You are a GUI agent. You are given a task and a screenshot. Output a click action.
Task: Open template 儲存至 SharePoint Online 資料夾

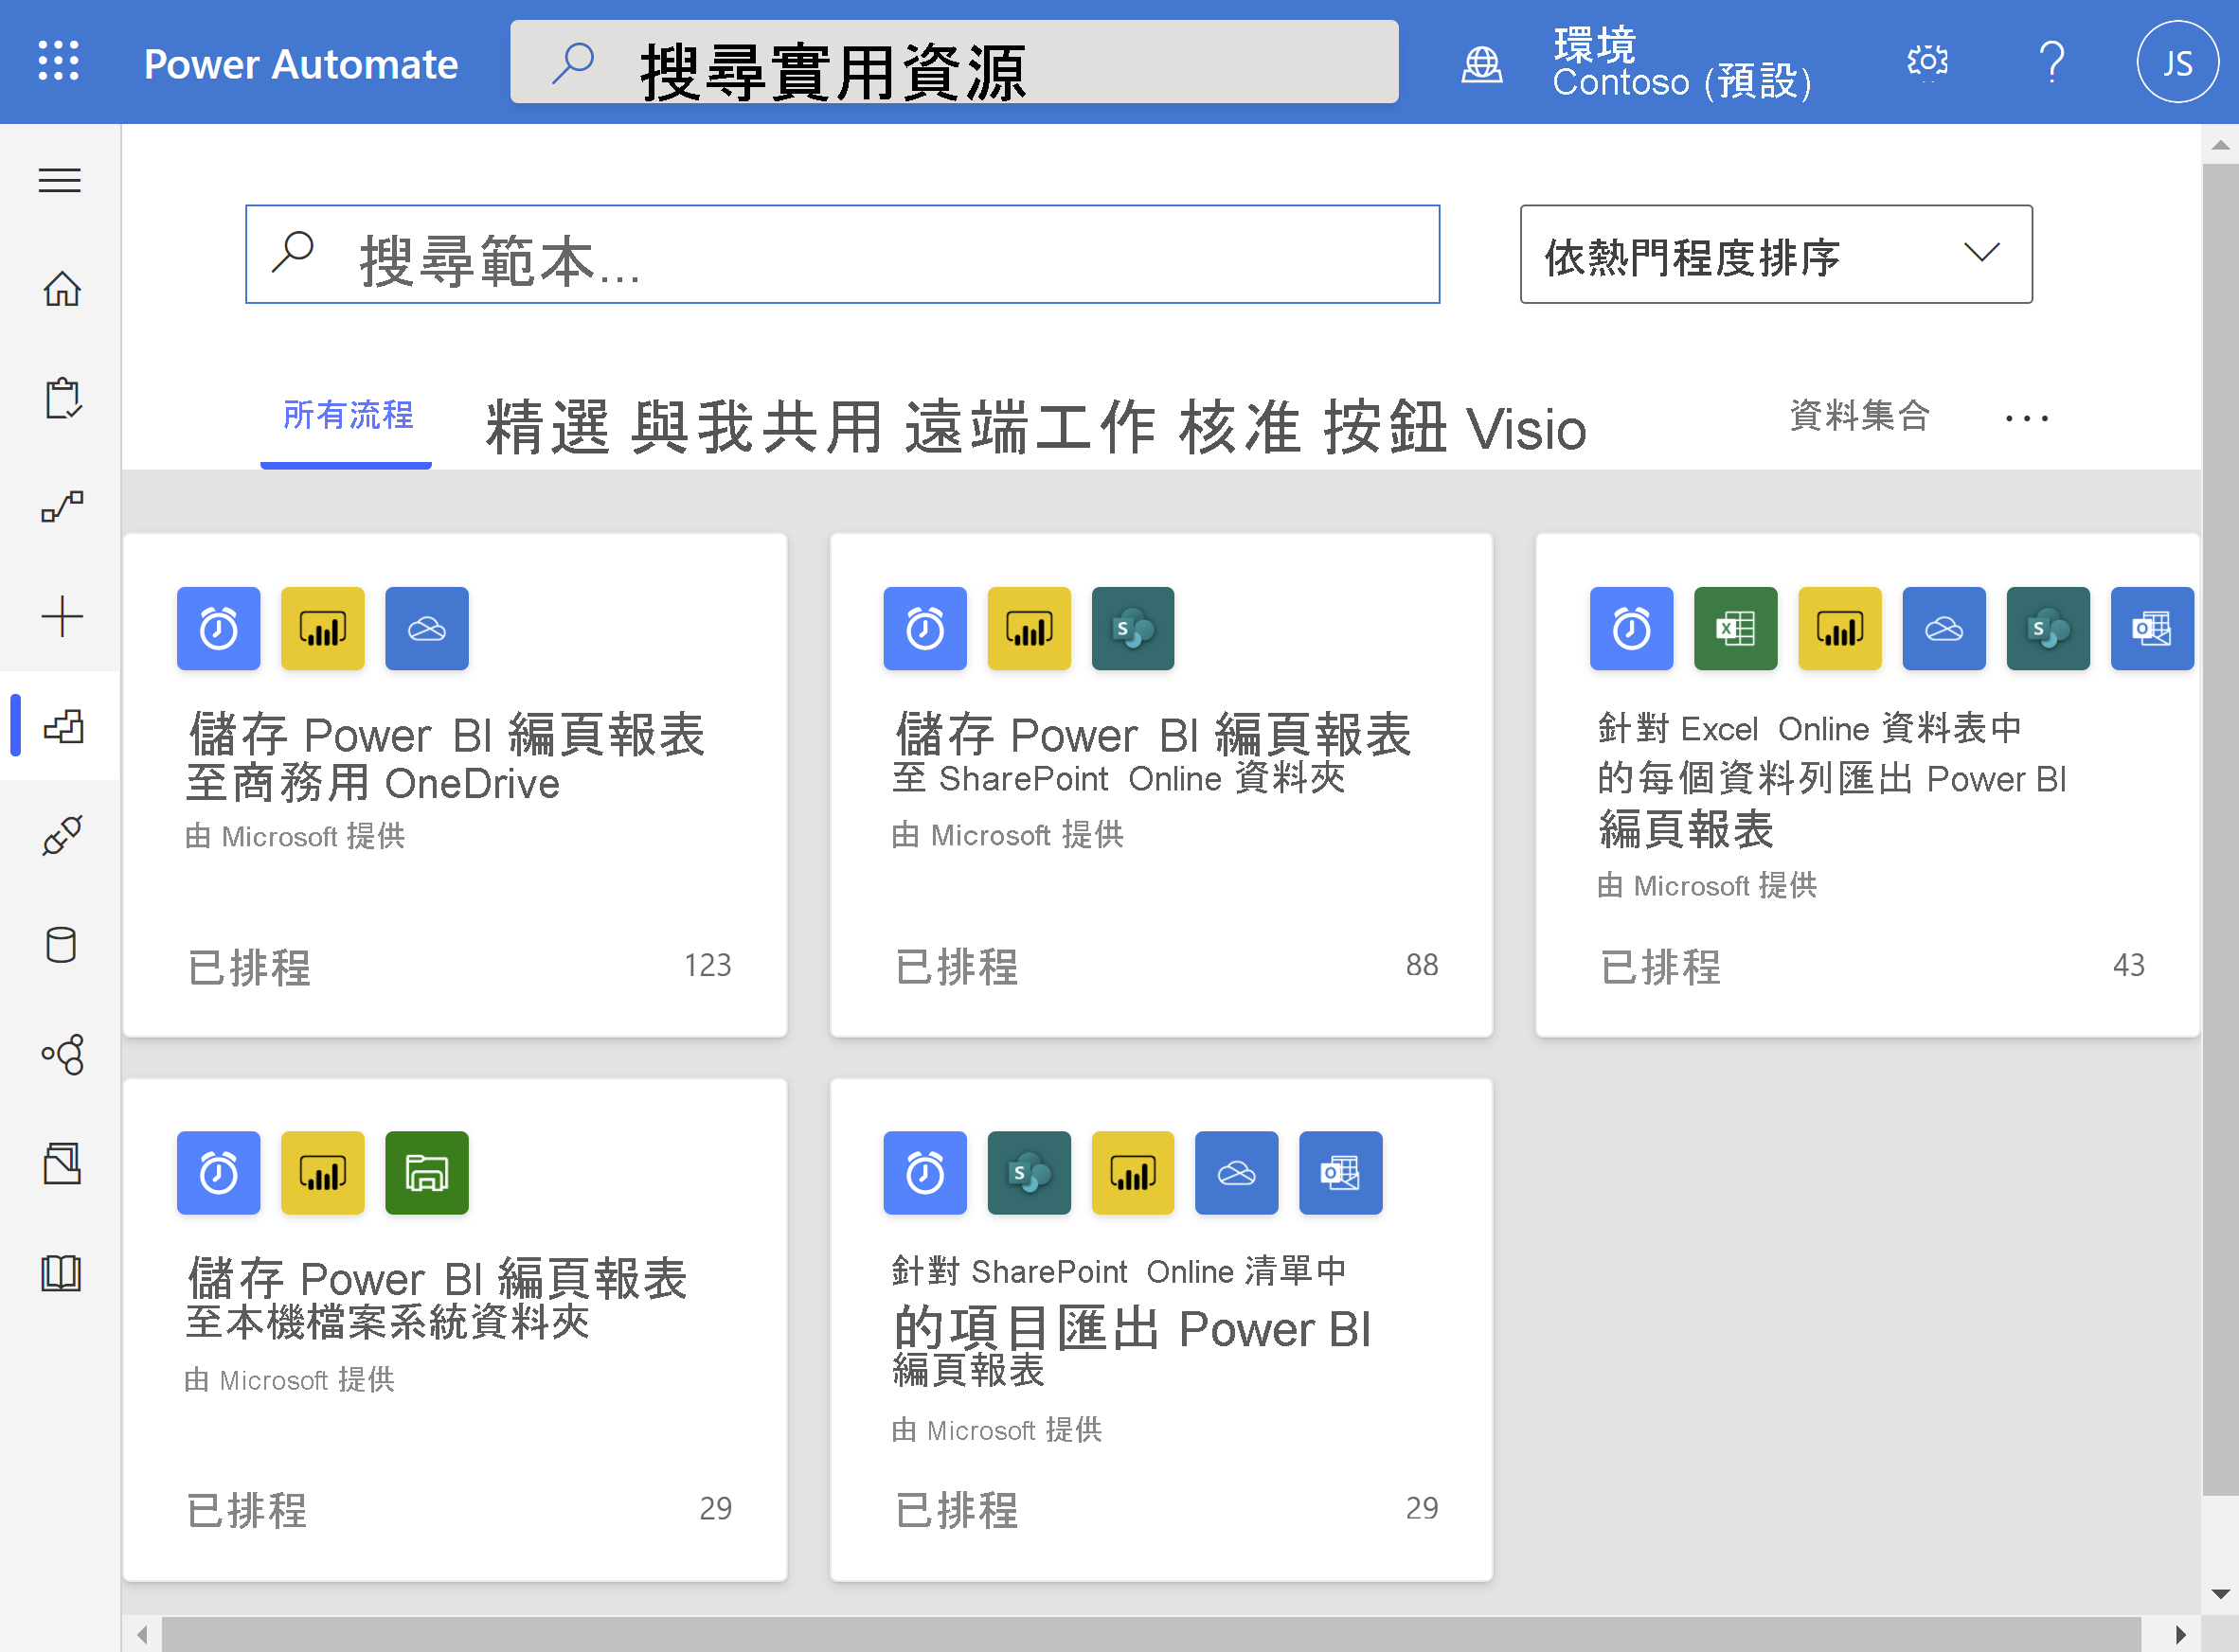tap(1161, 785)
